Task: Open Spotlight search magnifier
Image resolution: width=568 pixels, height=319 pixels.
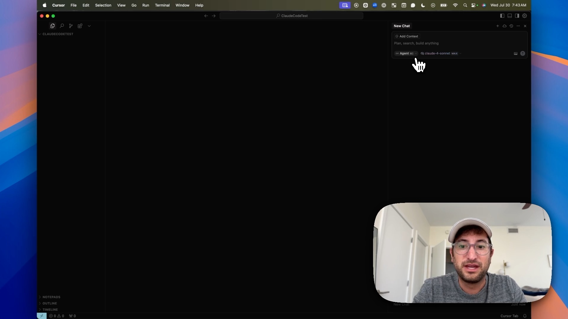Action: 465,5
